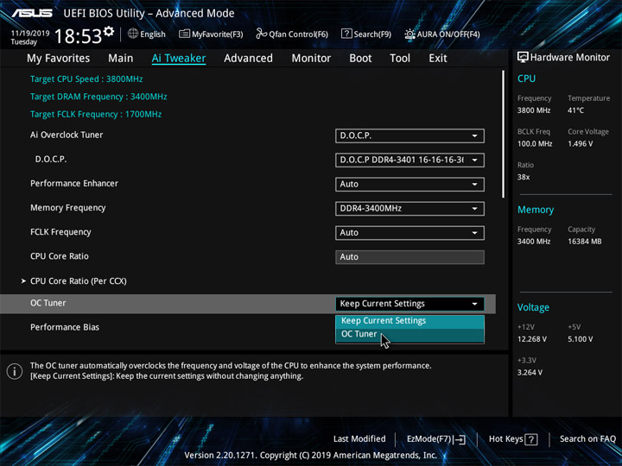
Task: Click Target DRAM Frequency : 3400MHz text
Action: pos(98,97)
